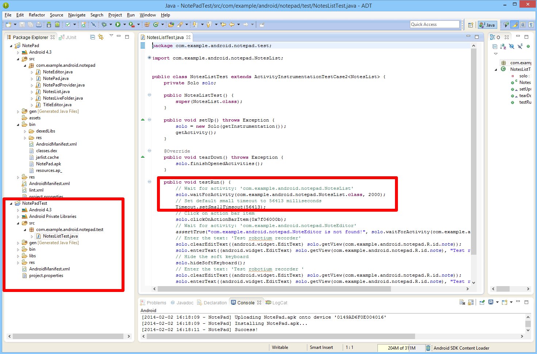Expand the gen folder under NotePadTest
This screenshot has height=354, width=537.
coord(18,243)
